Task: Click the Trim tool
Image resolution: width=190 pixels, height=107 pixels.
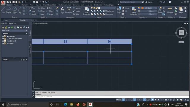Action: (50, 8)
